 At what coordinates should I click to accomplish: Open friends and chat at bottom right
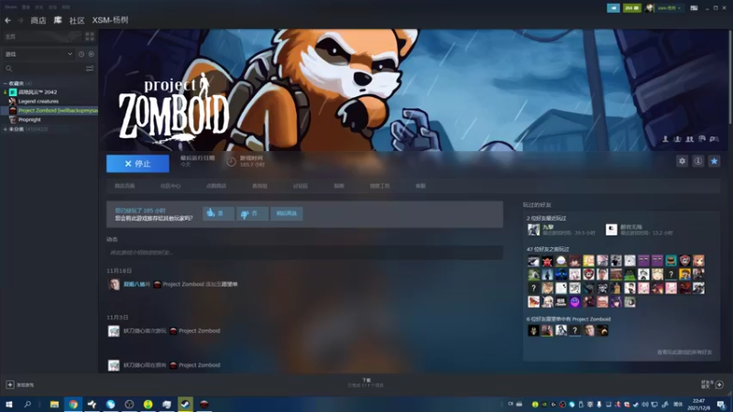[x=713, y=385]
